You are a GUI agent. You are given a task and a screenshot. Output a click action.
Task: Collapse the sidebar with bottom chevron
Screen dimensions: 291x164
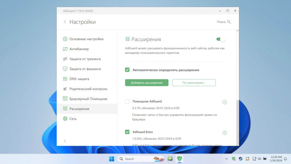(65, 141)
